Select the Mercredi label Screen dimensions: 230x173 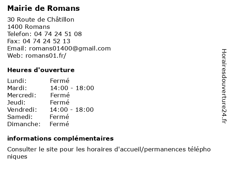[22, 95]
